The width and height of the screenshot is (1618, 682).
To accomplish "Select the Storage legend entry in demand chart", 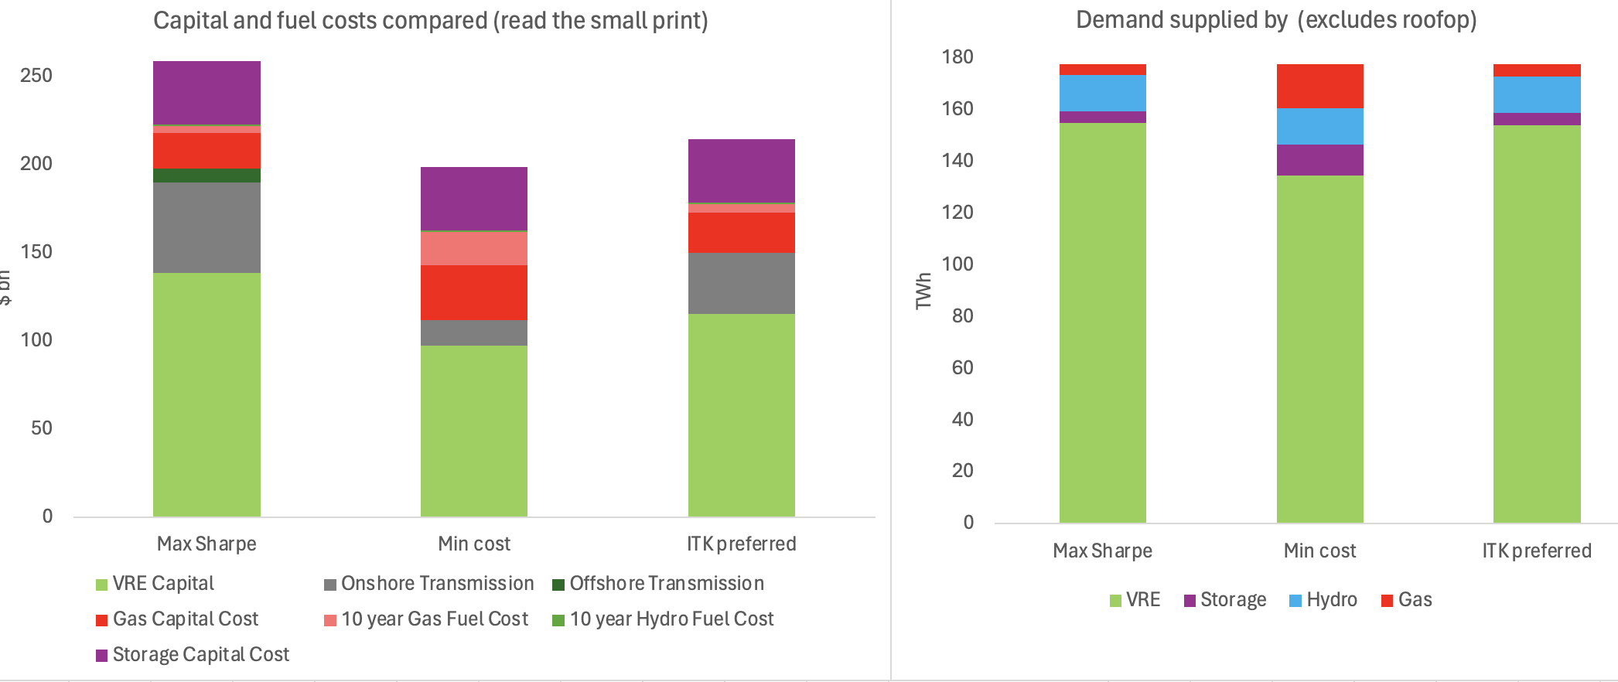I will pos(1225,600).
